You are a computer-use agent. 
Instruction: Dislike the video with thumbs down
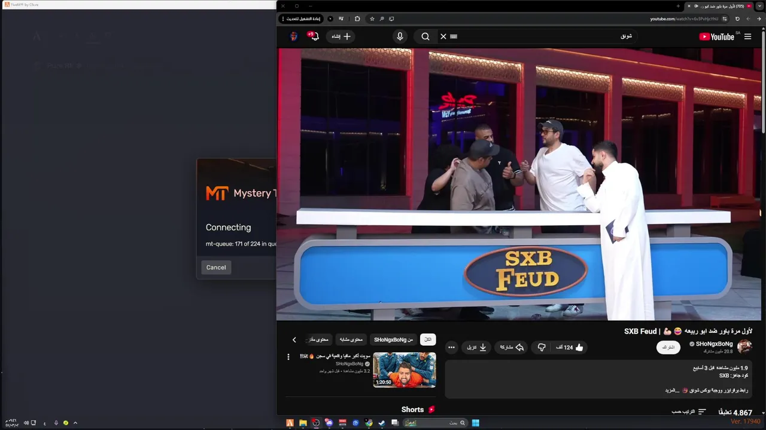(x=541, y=347)
